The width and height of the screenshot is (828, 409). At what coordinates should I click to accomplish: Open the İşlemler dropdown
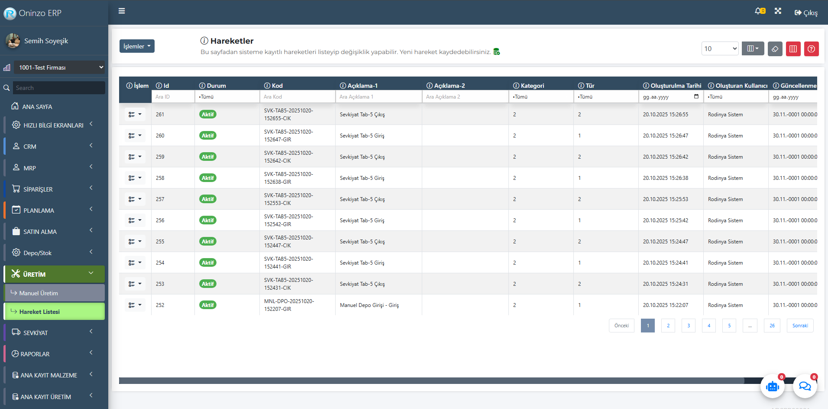(137, 46)
